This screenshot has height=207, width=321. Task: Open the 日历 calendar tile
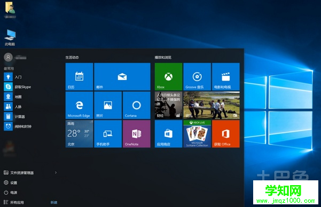pyautogui.click(x=79, y=77)
